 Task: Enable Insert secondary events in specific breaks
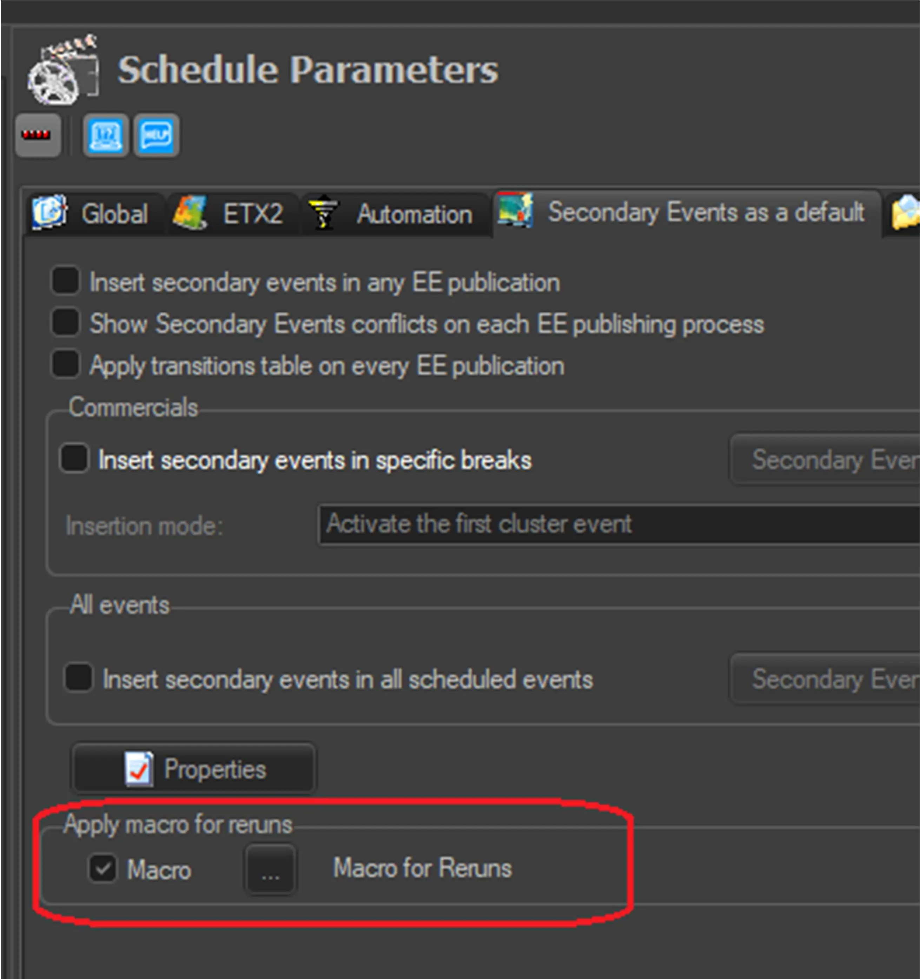pos(74,458)
